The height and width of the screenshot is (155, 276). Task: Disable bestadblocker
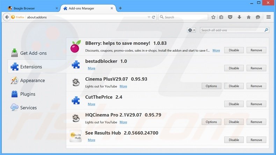[234, 68]
